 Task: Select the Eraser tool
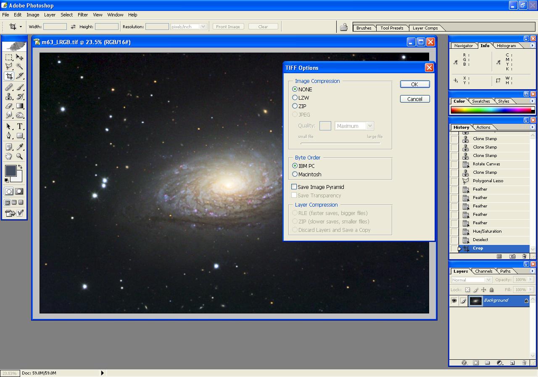pos(9,106)
